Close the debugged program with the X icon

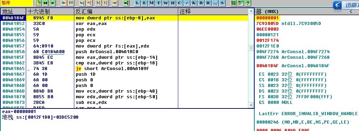pyautogui.click(x=53, y=3)
